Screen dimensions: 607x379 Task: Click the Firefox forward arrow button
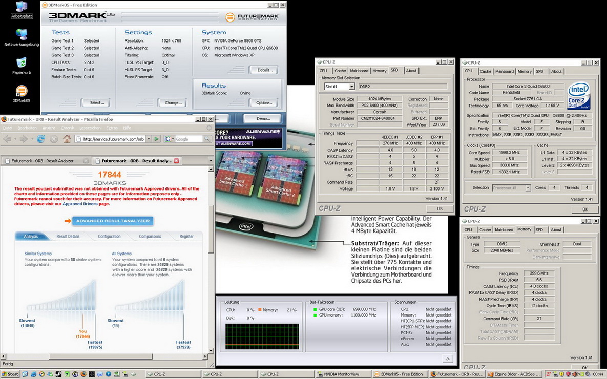(24, 139)
